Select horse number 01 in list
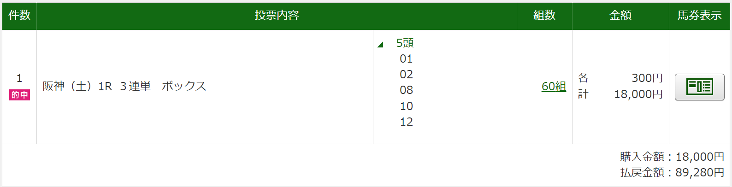 click(406, 59)
